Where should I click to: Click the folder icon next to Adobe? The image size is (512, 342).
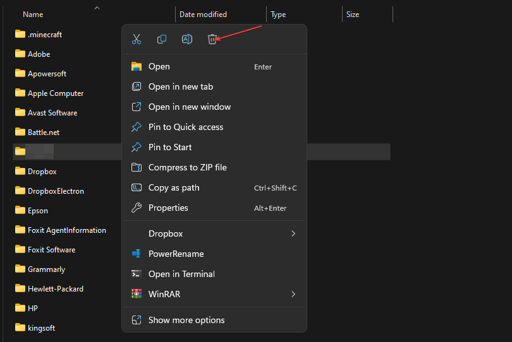(x=20, y=54)
